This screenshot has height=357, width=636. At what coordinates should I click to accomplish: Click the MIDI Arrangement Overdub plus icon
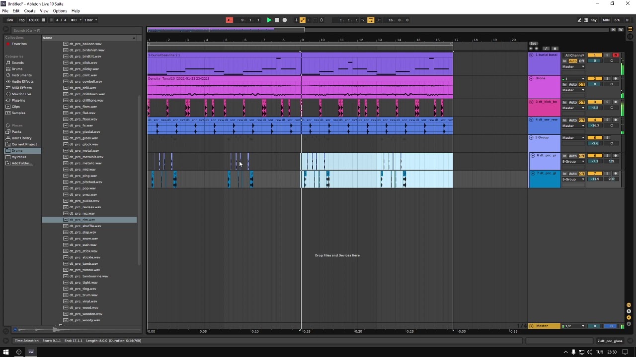[x=296, y=20]
